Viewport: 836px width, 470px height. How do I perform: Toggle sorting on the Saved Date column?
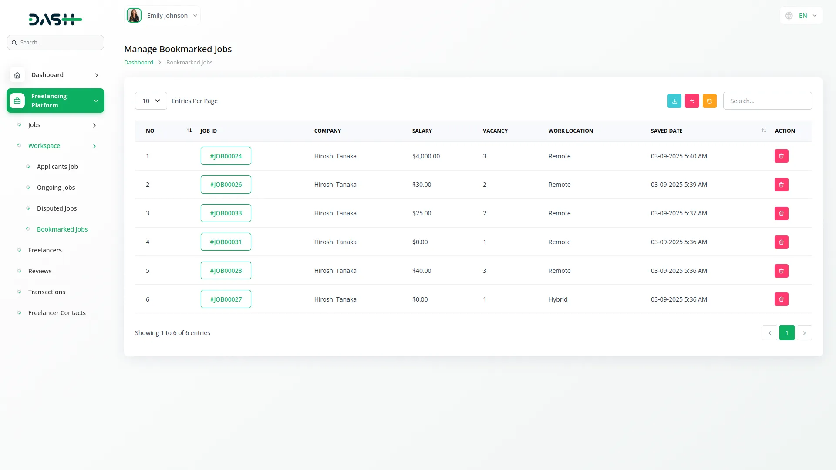click(763, 130)
